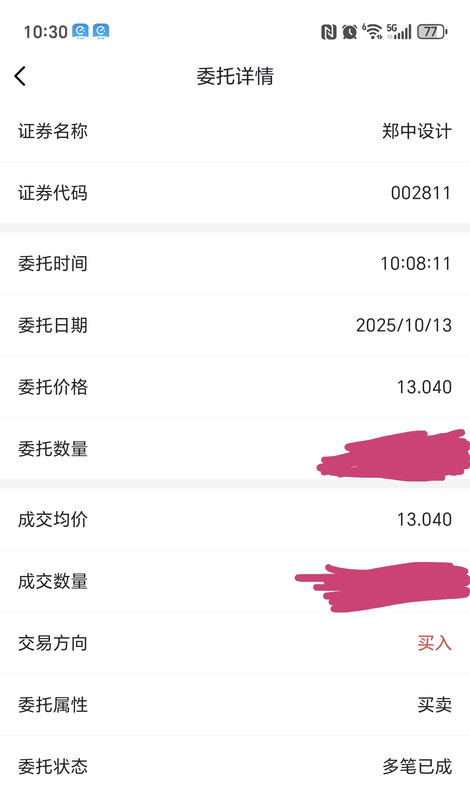Tap the 委托状态 value 多笔已成
Viewport: 470px width, 798px height.
coord(417,767)
